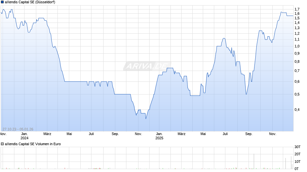Click the 0,5 price axis label

[x=297, y=94]
